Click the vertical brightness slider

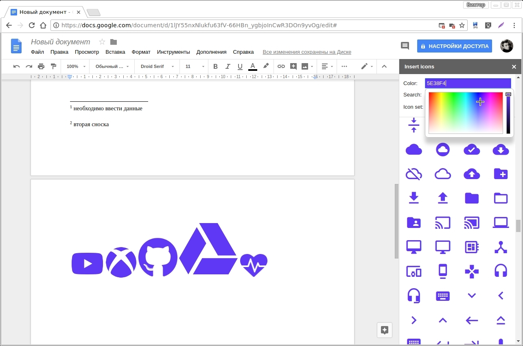(x=508, y=113)
